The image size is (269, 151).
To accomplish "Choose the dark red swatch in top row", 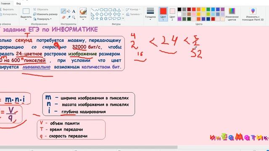I will coord(189,9).
